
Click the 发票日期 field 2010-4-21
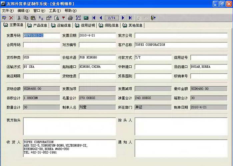(x=97, y=36)
